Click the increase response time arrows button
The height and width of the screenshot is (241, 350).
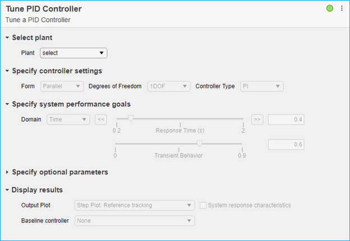[257, 119]
